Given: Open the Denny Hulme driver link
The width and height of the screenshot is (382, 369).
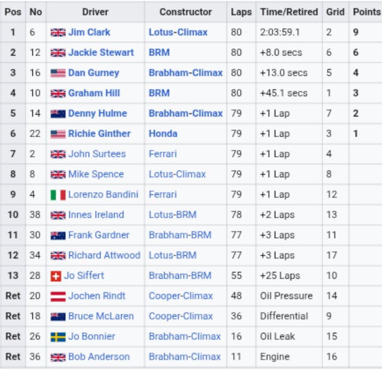Looking at the screenshot, I should click(x=98, y=113).
